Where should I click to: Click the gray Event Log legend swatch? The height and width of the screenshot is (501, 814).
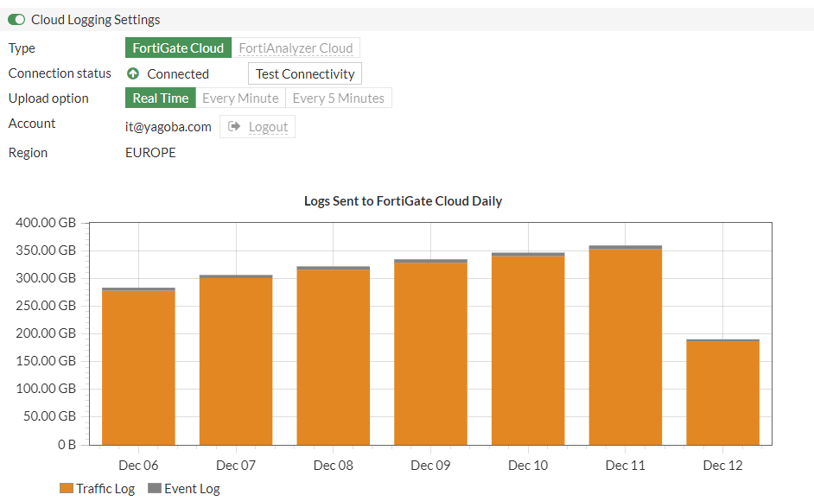click(155, 488)
